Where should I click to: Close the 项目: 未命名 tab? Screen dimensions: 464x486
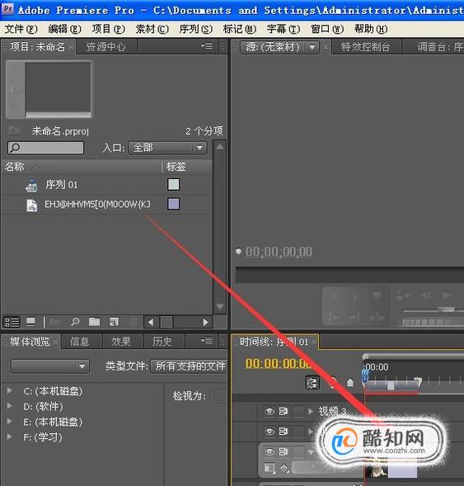point(71,47)
